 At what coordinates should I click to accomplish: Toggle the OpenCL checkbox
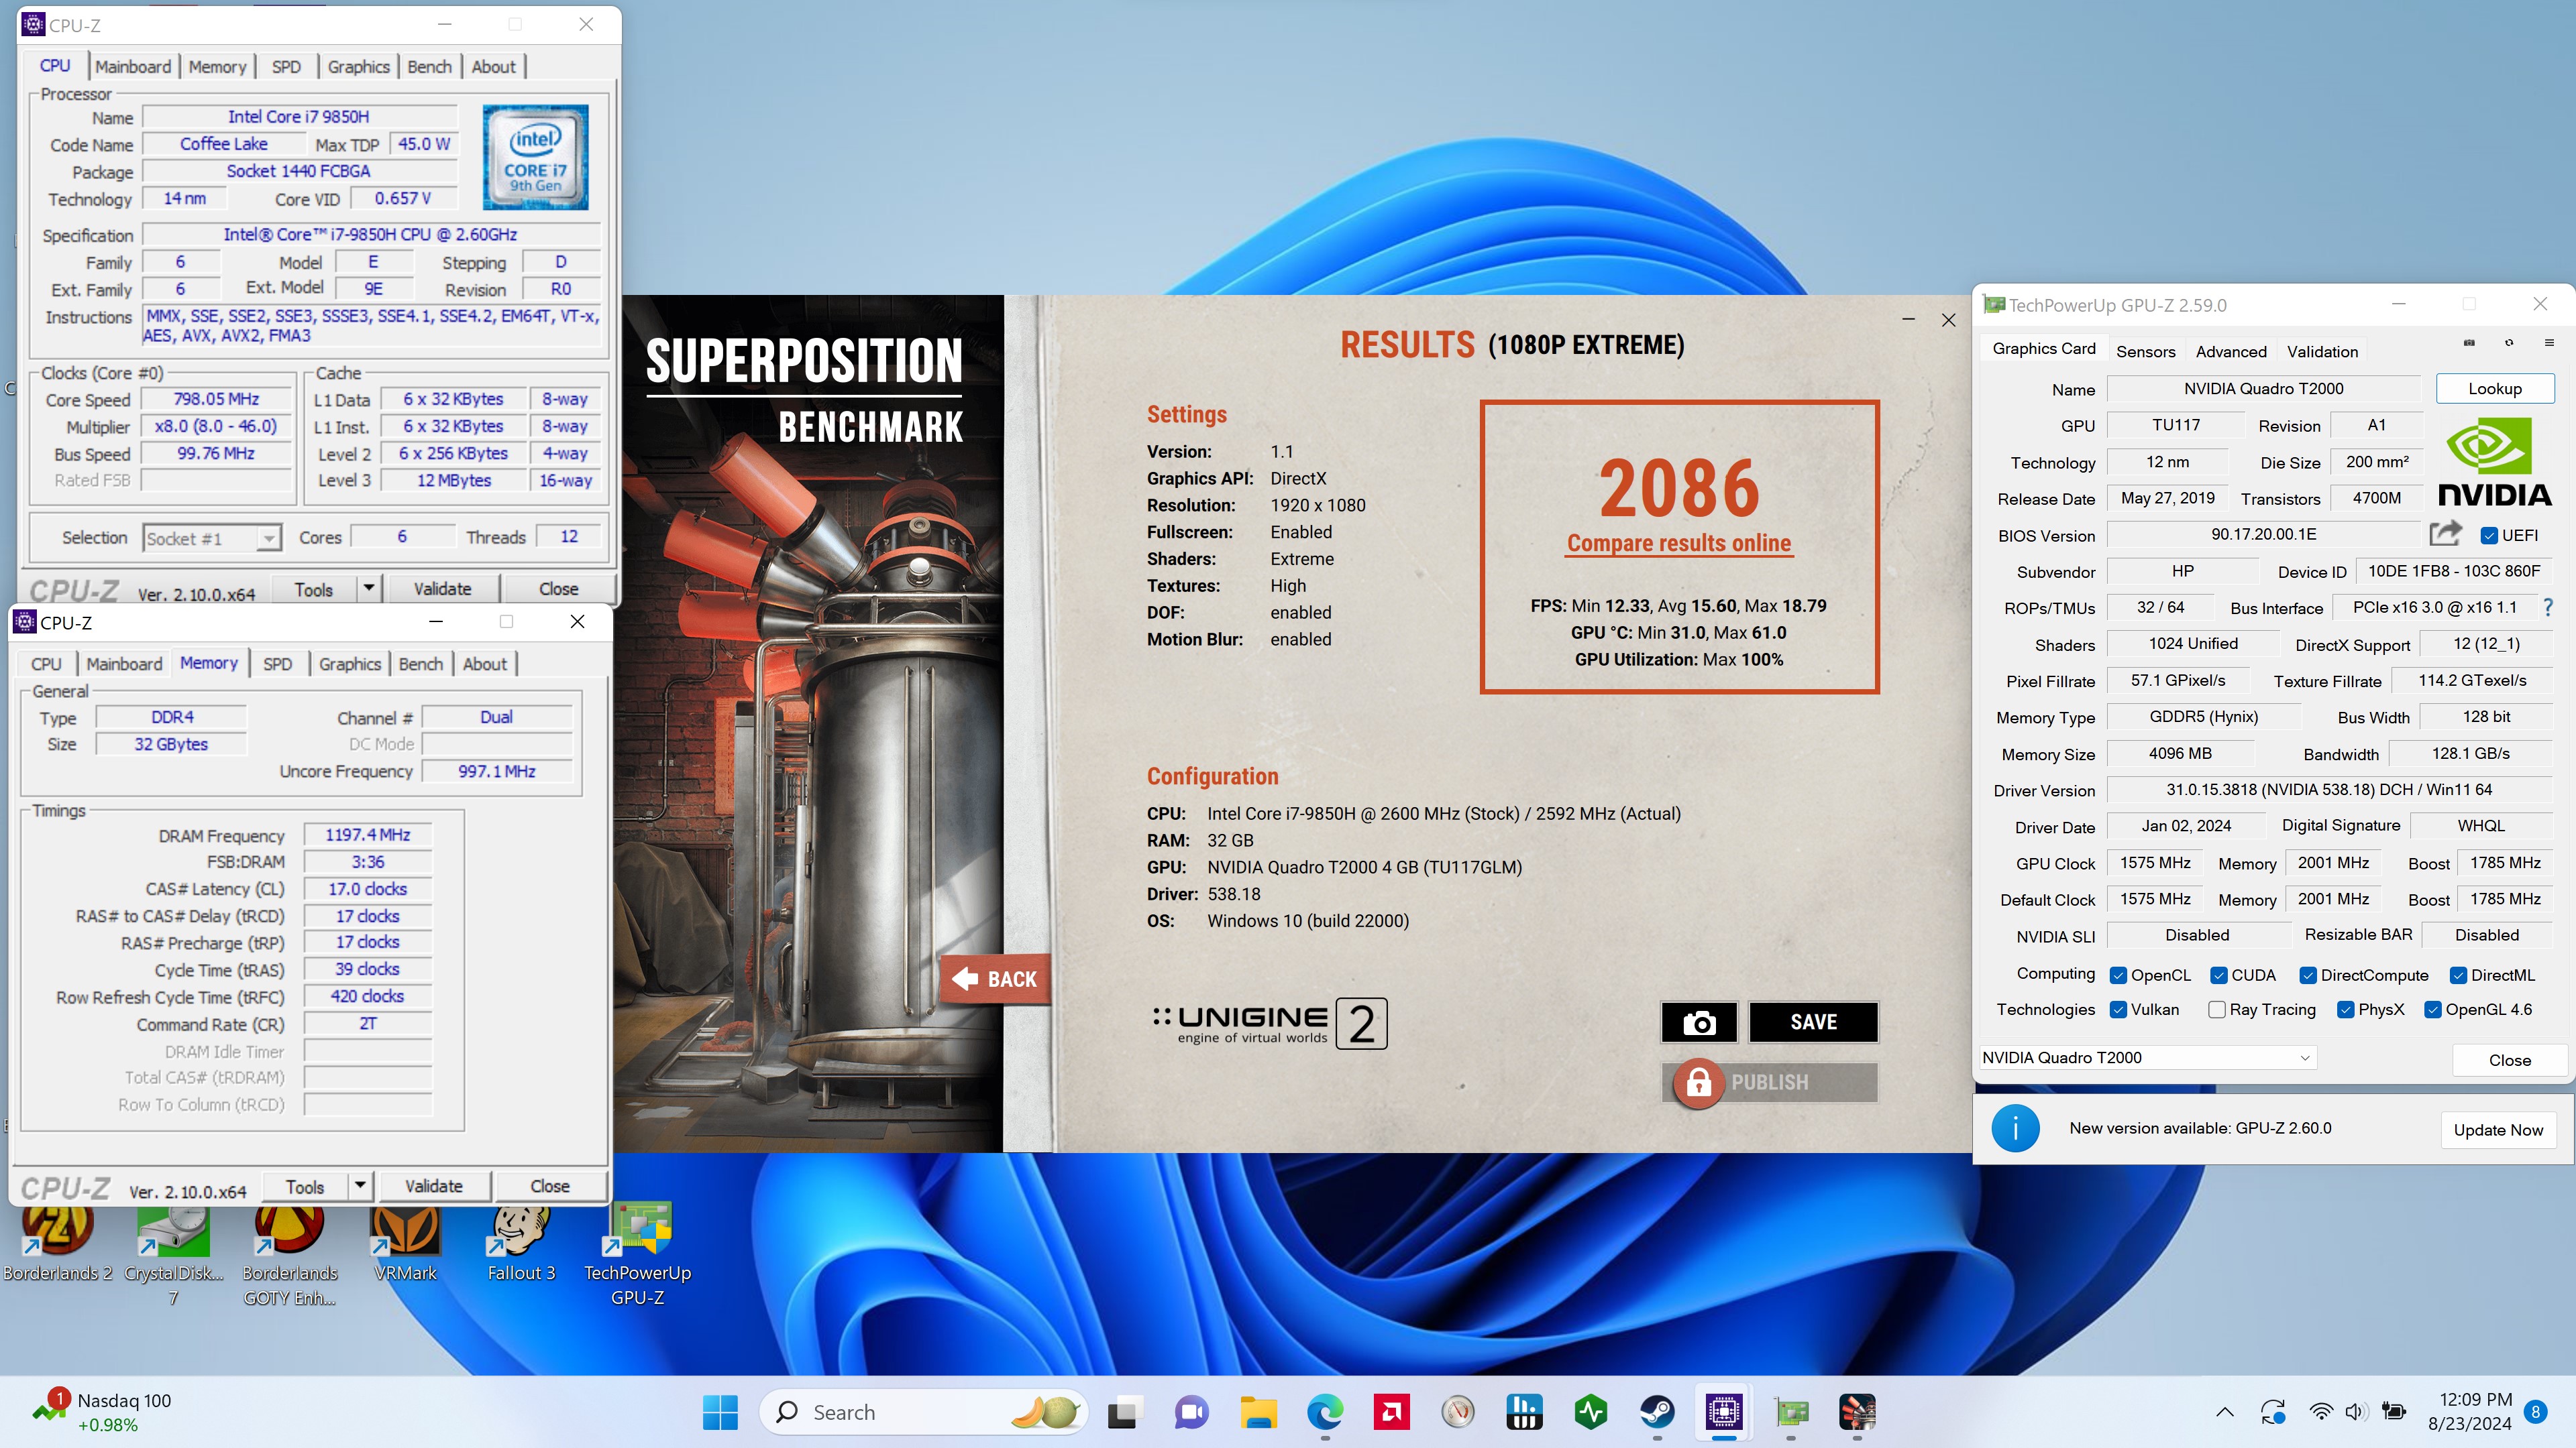(2117, 975)
